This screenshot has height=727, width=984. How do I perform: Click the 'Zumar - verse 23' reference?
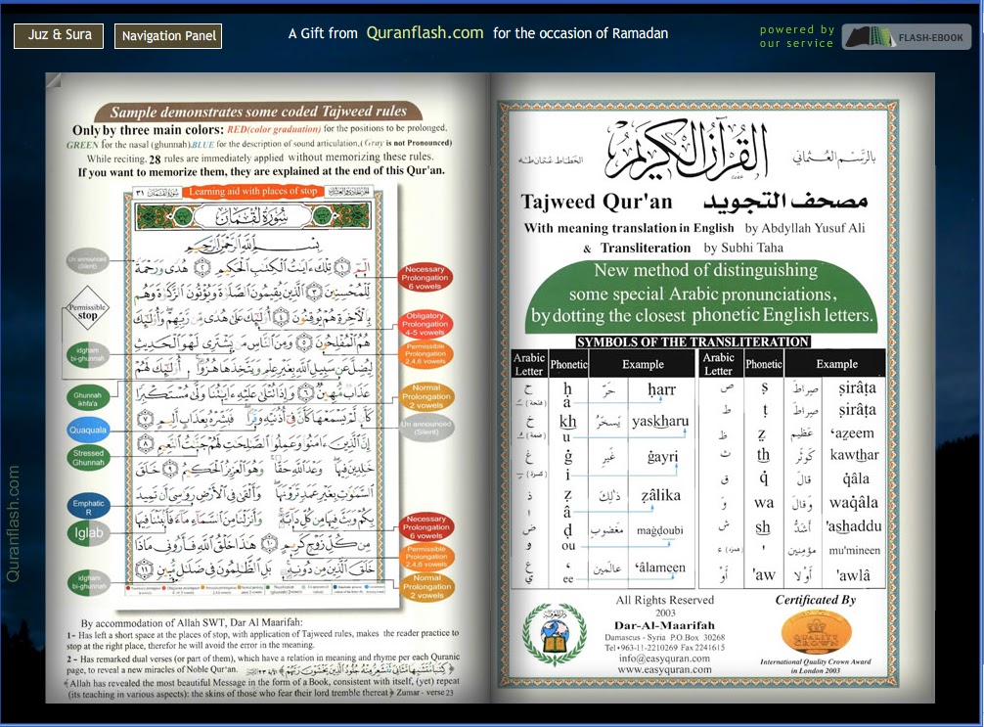[x=425, y=693]
